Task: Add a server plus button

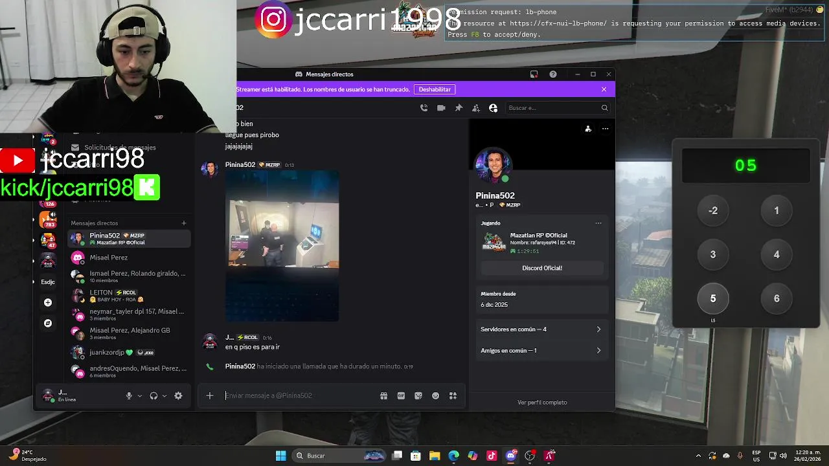Action: click(48, 302)
